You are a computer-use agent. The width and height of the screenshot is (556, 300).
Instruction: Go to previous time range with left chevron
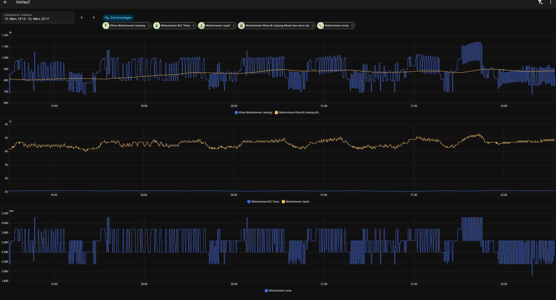click(x=82, y=18)
